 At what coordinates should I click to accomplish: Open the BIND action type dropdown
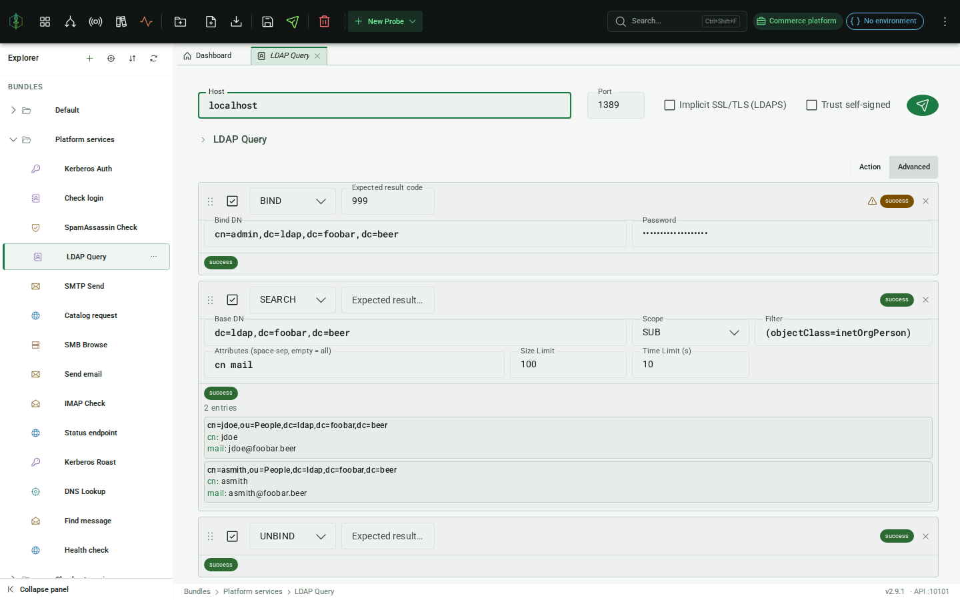293,201
